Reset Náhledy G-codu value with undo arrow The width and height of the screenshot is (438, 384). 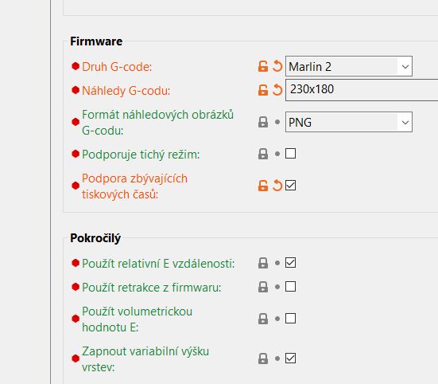click(277, 90)
